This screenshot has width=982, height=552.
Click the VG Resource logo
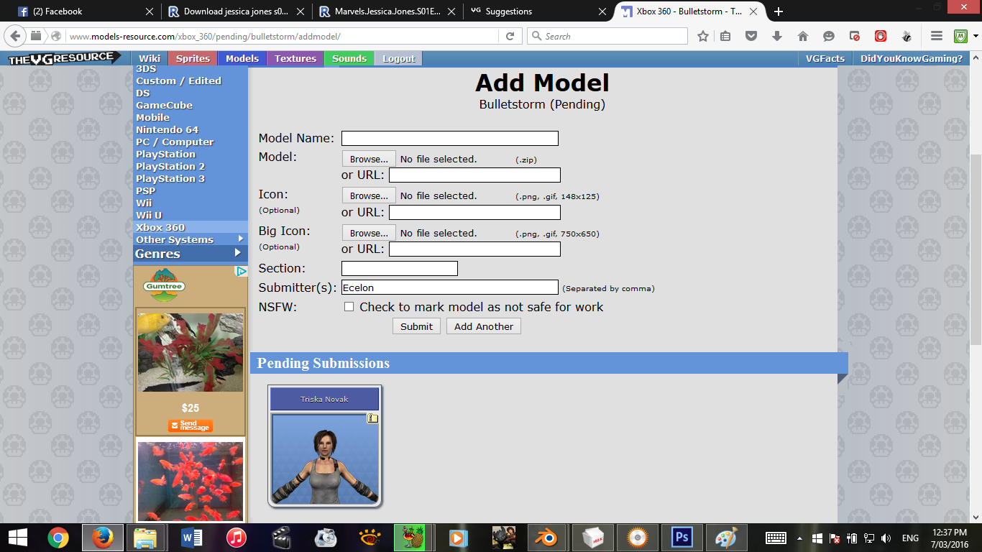pyautogui.click(x=64, y=58)
